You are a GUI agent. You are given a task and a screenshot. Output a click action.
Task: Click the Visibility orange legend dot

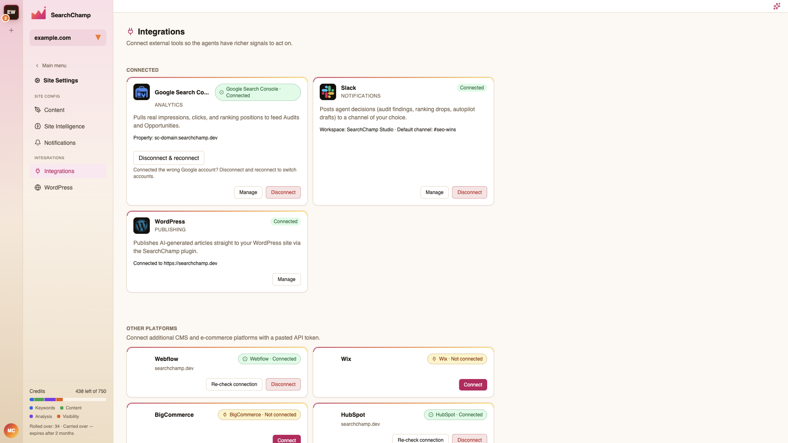point(59,417)
